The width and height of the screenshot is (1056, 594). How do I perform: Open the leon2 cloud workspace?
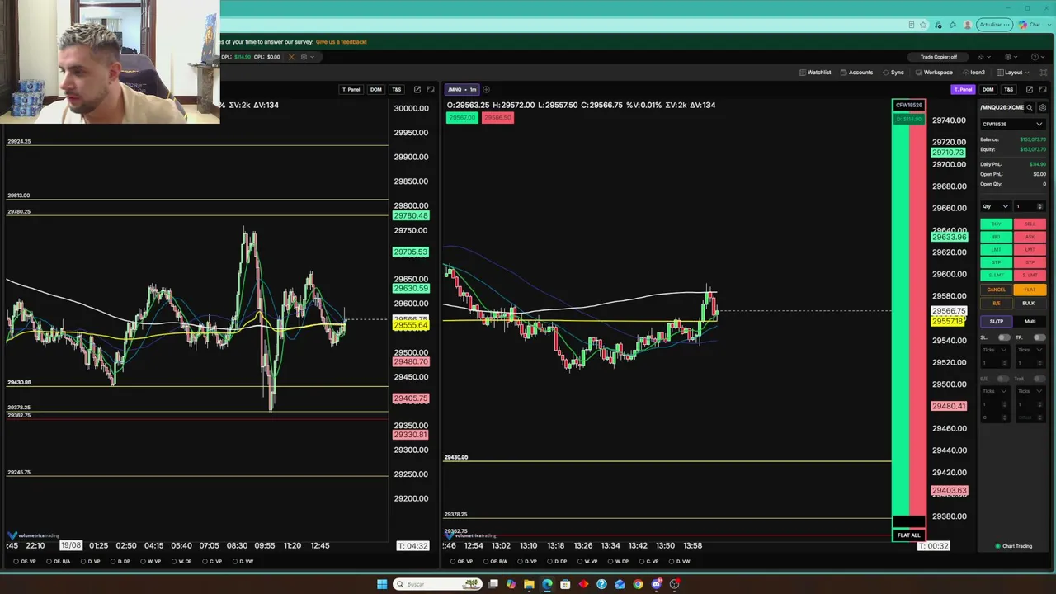(x=973, y=73)
